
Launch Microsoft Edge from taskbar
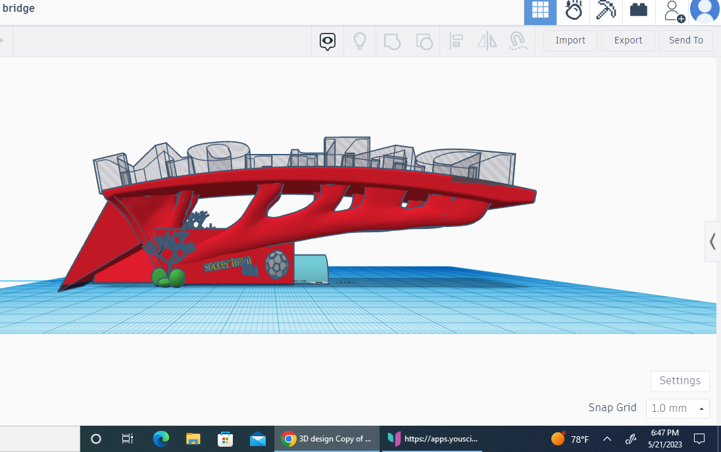point(161,439)
